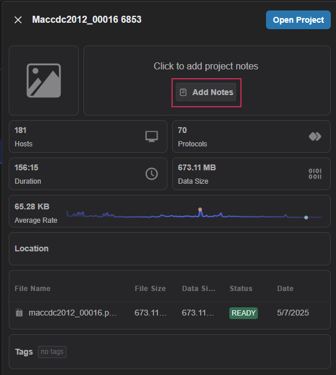
Task: Click the Date column header
Action: click(285, 289)
